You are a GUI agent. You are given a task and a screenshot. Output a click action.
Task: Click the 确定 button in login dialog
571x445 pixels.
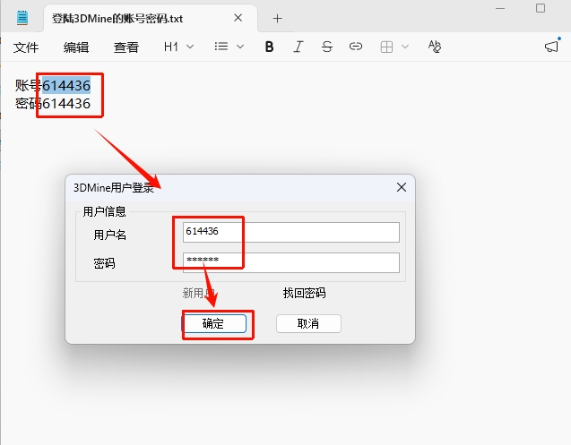(x=214, y=323)
